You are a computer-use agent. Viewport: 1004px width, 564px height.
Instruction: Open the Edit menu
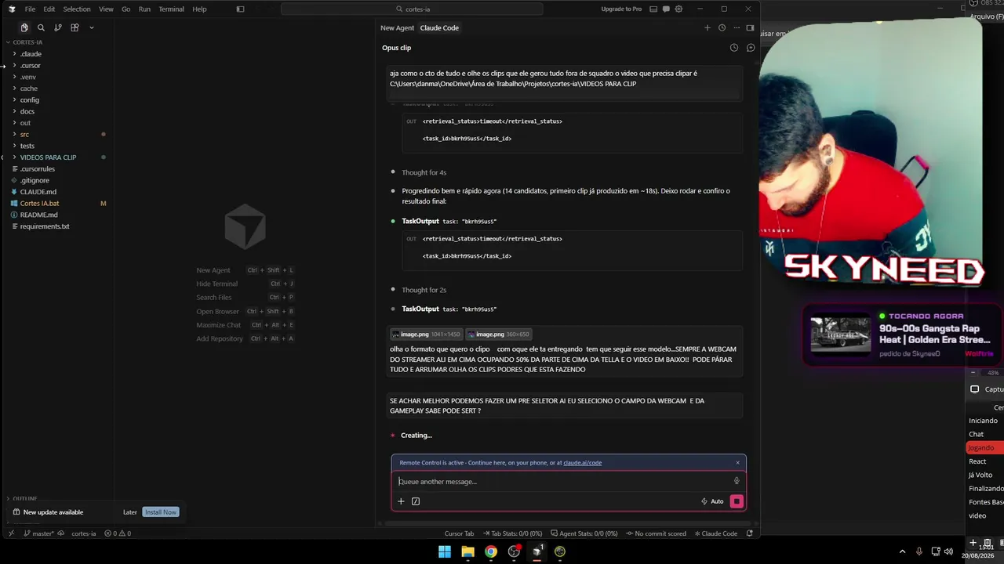click(x=49, y=9)
